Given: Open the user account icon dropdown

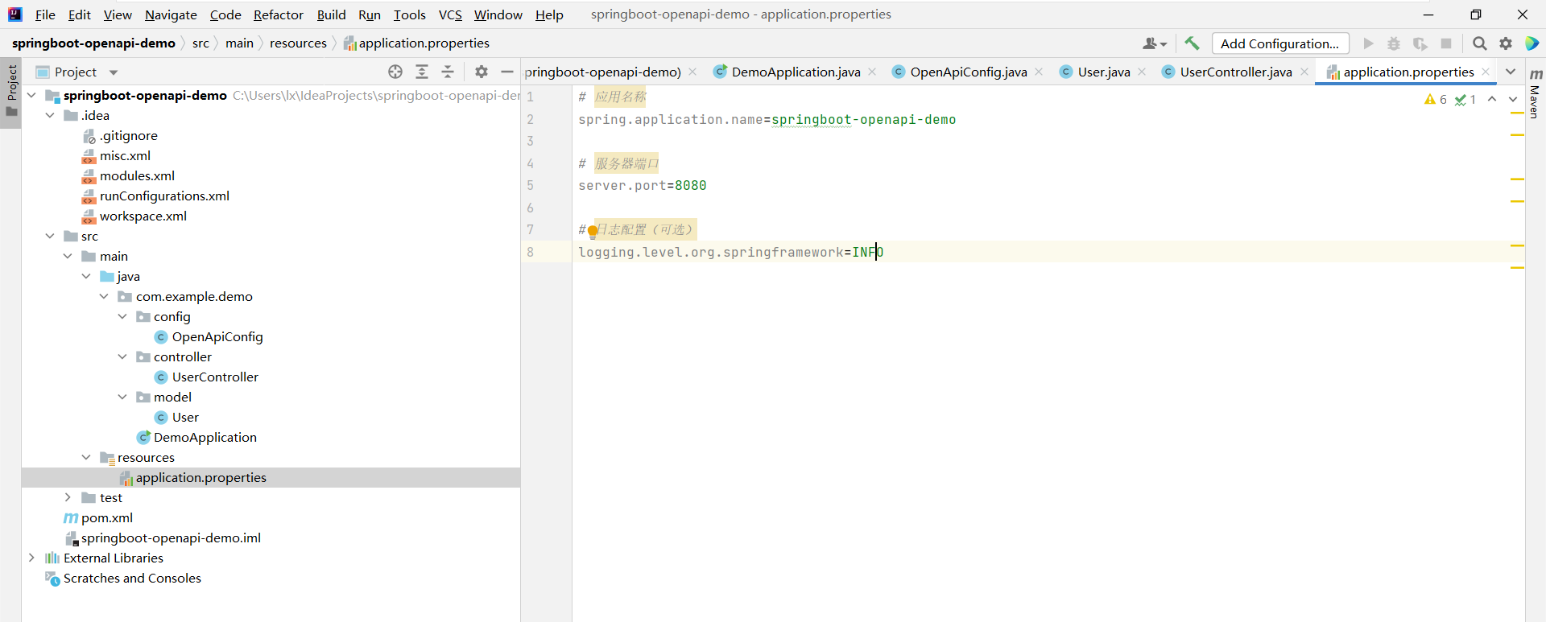Looking at the screenshot, I should pyautogui.click(x=1155, y=43).
